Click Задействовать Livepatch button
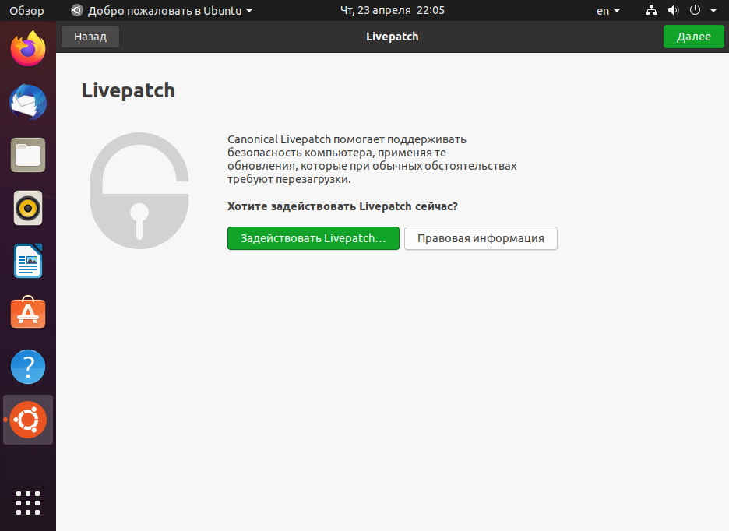 pyautogui.click(x=313, y=238)
